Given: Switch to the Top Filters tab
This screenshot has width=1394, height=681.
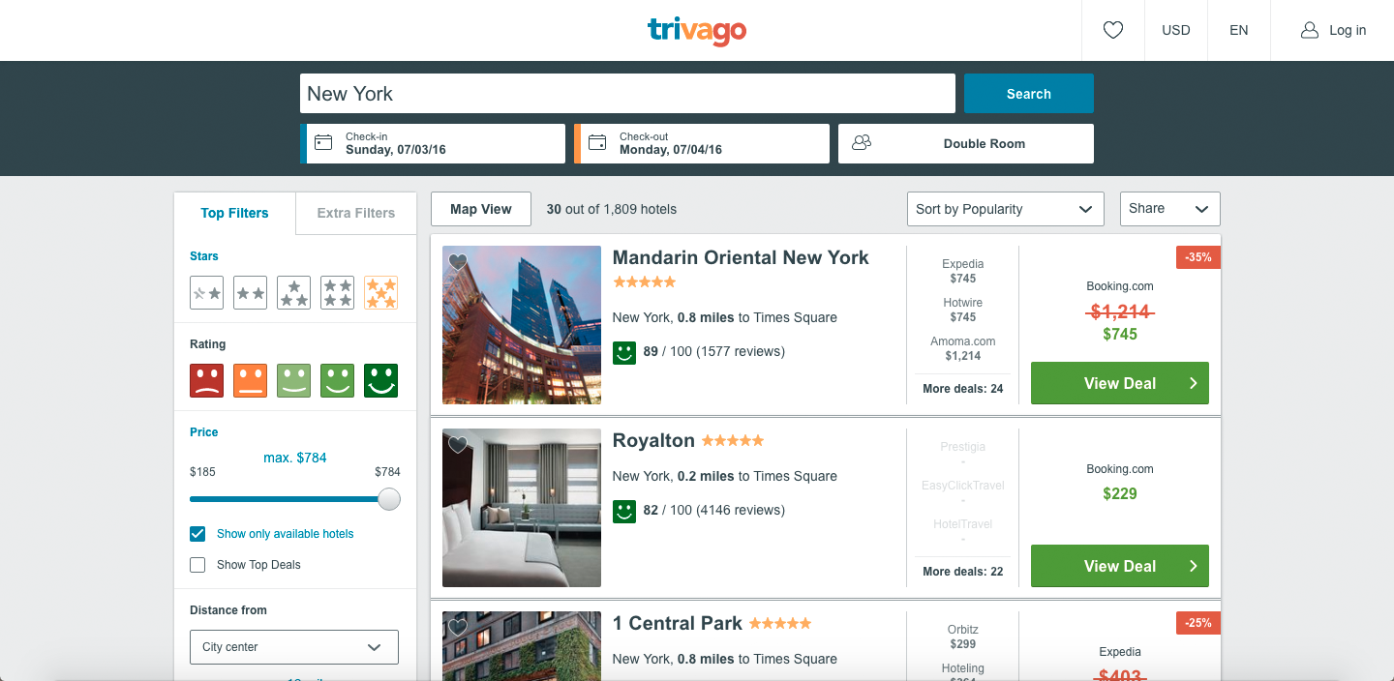Looking at the screenshot, I should click(x=234, y=213).
